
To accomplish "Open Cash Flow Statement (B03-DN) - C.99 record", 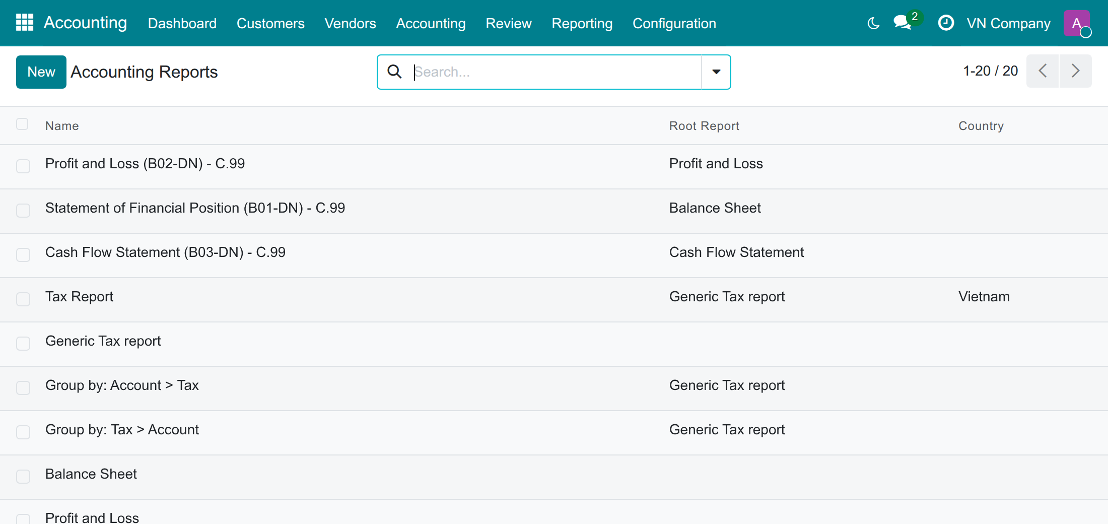I will point(165,252).
